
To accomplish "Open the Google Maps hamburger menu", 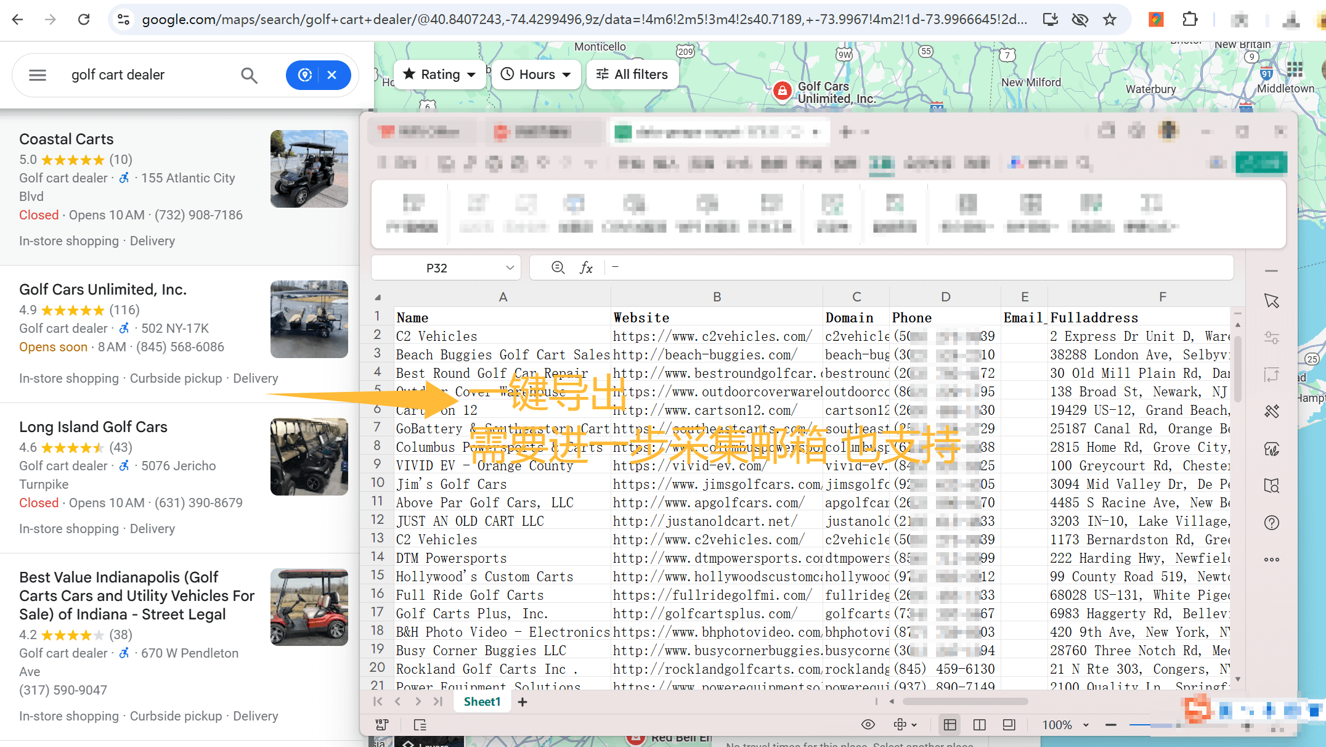I will (38, 75).
